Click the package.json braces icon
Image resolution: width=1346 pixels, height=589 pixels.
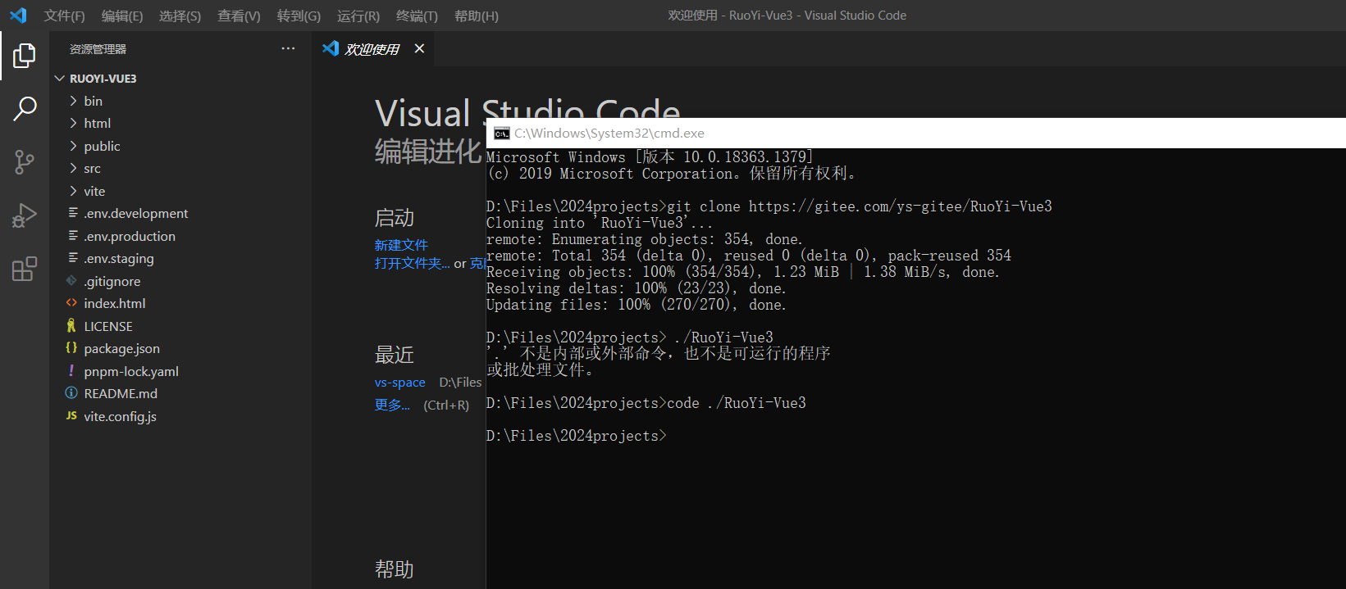[72, 348]
